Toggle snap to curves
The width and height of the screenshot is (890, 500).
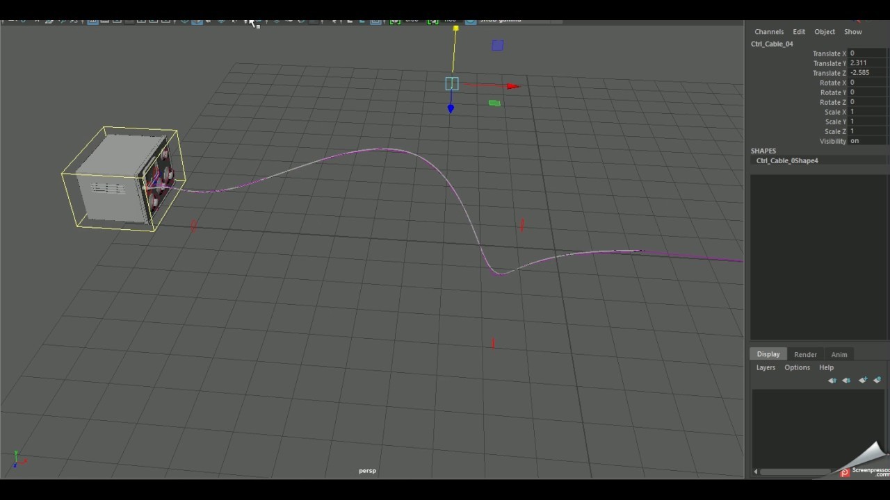coord(195,20)
